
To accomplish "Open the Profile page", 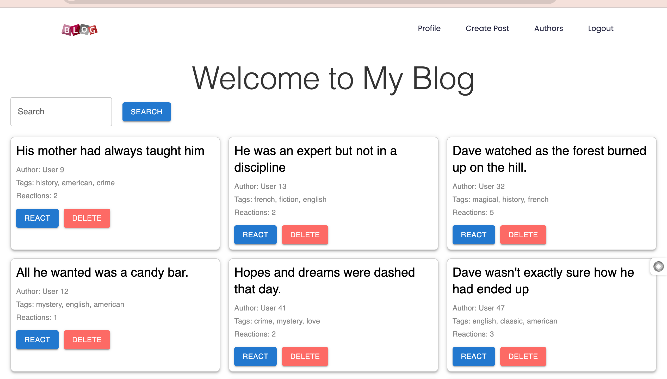I will 429,28.
